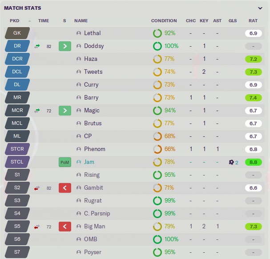Collapse the Match Stats panel chevron
Image resolution: width=270 pixels, height=259 pixels.
tap(260, 8)
